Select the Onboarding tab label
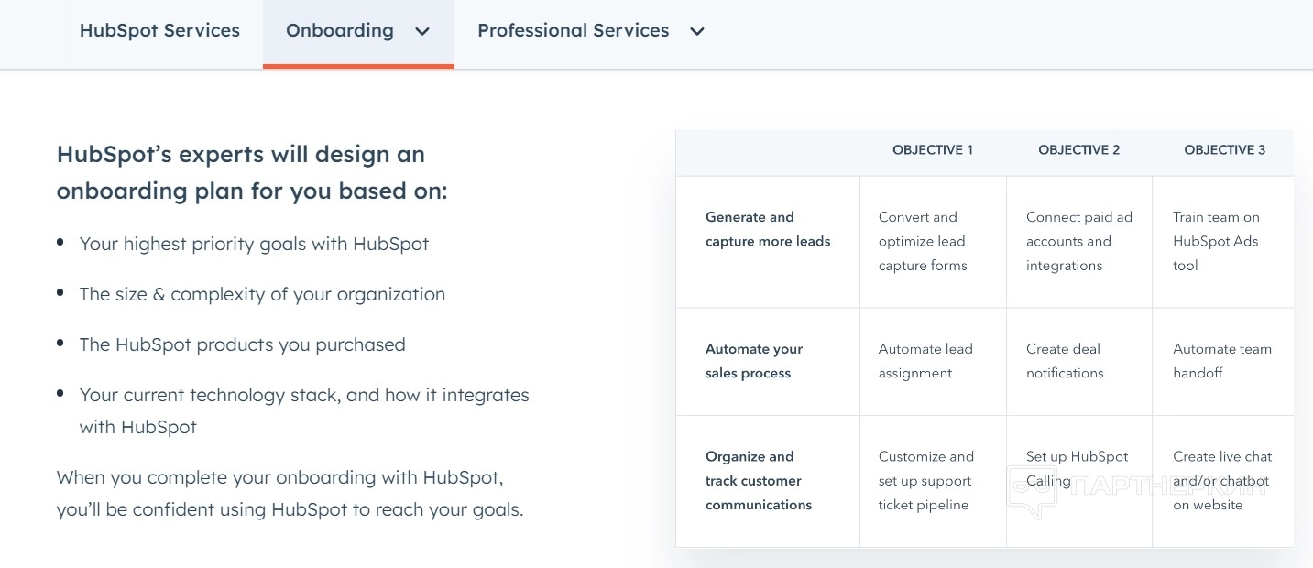This screenshot has height=568, width=1313. (339, 30)
